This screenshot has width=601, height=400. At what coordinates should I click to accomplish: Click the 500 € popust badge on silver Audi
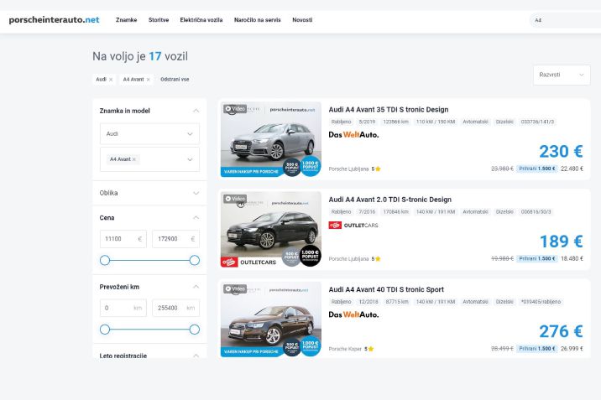291,167
